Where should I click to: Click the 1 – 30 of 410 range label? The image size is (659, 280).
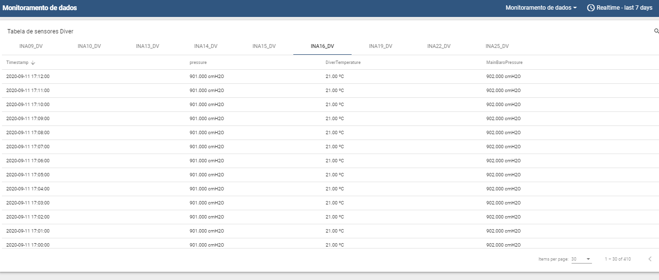tap(618, 259)
